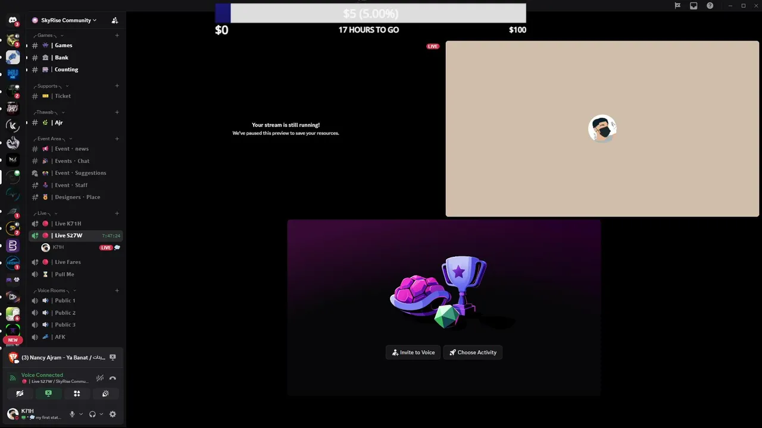Open the Pure server icon
Image resolution: width=762 pixels, height=428 pixels.
click(13, 143)
